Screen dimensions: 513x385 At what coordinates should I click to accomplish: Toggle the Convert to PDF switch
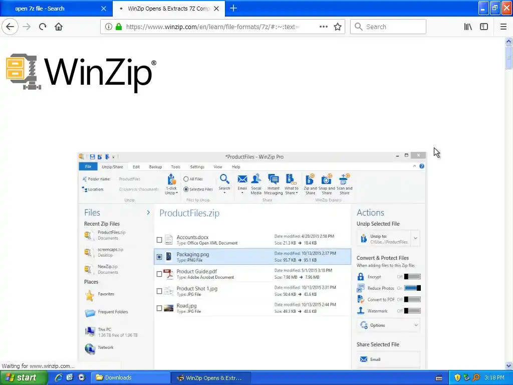pyautogui.click(x=412, y=300)
